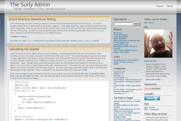The height and width of the screenshot is (121, 181).
Task: Click Leave a comment link
Action: pos(92,41)
